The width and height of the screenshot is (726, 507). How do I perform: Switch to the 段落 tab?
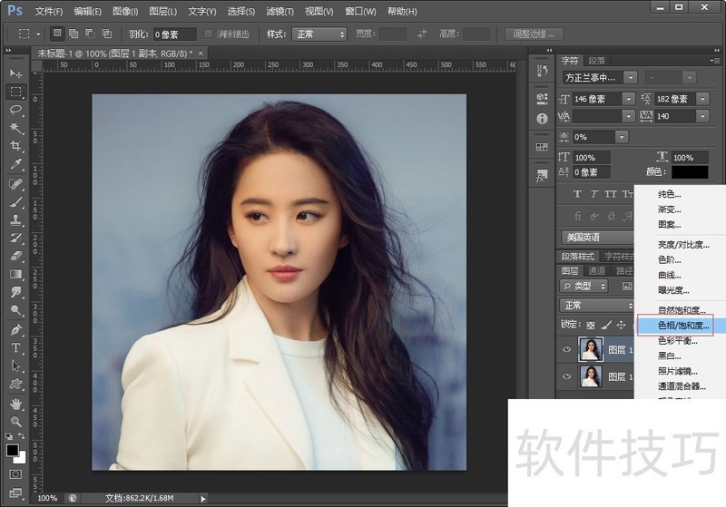pos(597,61)
